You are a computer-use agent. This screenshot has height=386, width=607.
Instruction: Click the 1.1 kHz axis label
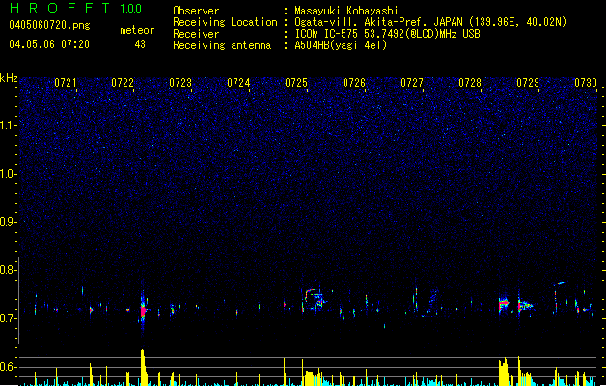(9, 125)
